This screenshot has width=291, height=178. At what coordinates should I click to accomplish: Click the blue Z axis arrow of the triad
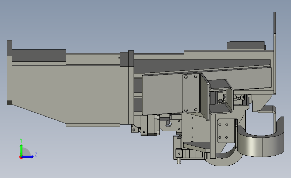coord(27,157)
